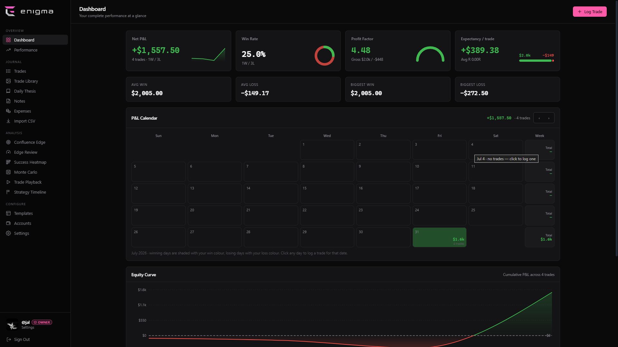Viewport: 618px width, 347px height.
Task: Select July 31 winning day cell
Action: (439, 237)
